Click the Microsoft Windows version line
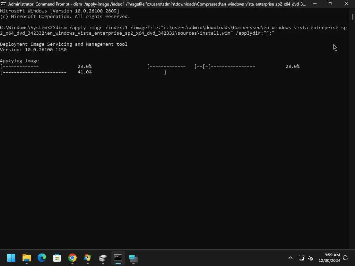This screenshot has width=355, height=266. pos(60,11)
